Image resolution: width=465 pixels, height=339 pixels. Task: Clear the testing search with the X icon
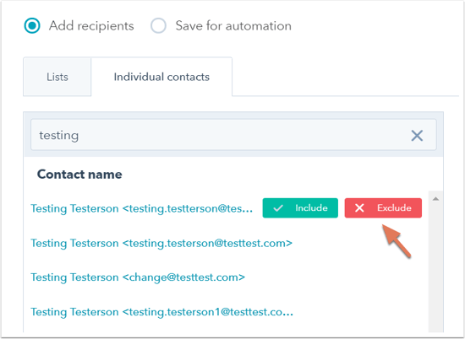[417, 136]
